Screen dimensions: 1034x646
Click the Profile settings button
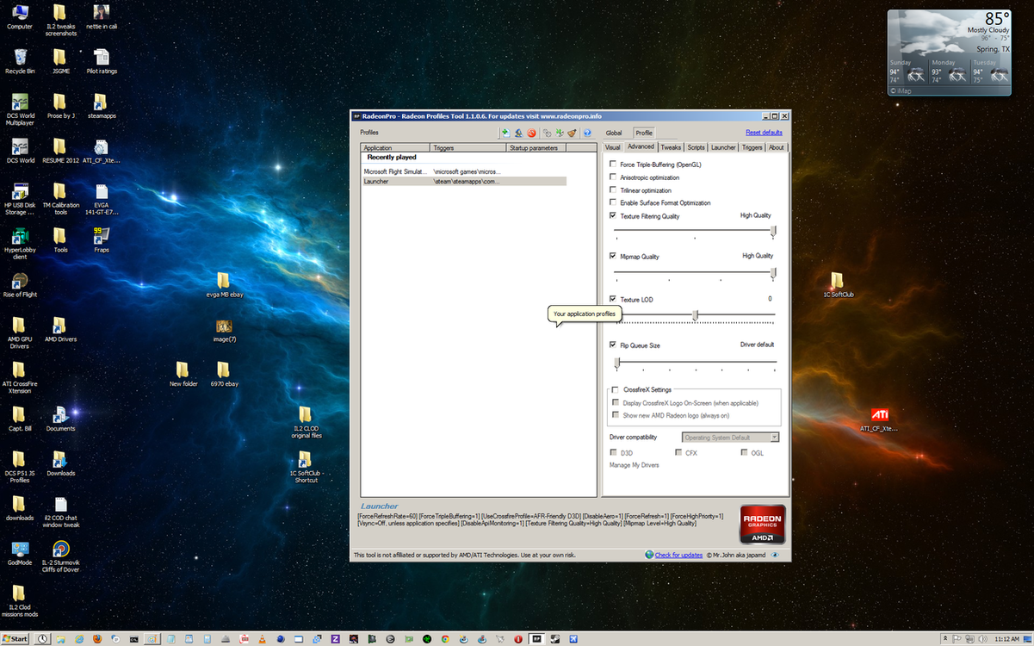(644, 133)
